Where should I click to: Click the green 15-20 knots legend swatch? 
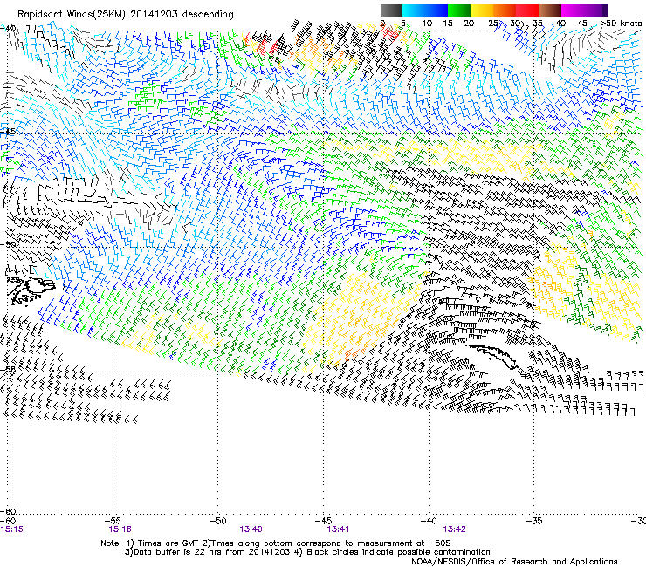[459, 10]
